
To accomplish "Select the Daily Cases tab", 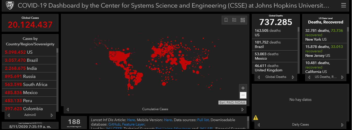I will point(301,125).
